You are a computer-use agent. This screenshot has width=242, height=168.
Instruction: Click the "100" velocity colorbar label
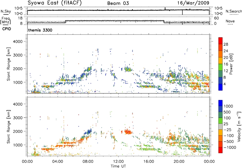point(227,118)
